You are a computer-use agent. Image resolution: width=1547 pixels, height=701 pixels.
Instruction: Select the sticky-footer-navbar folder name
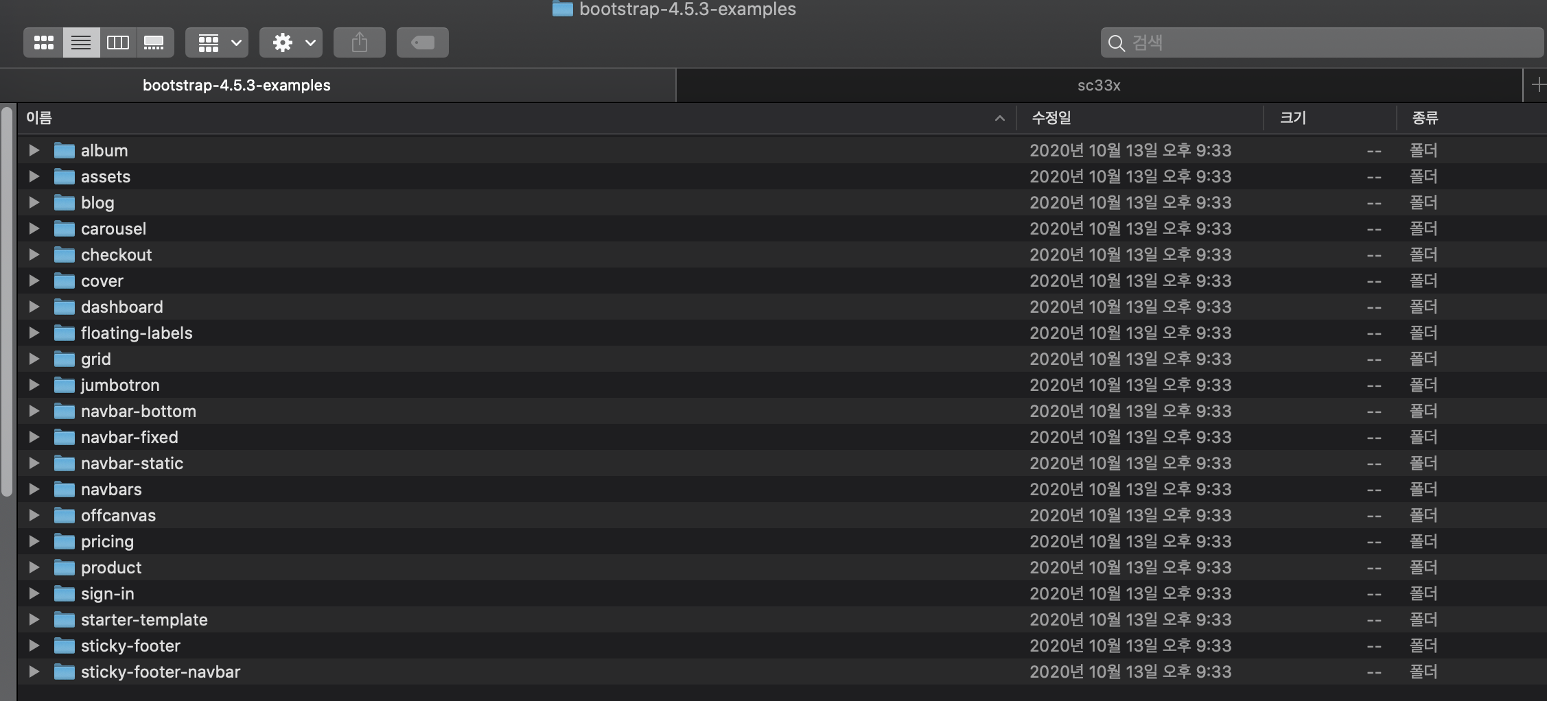pos(161,672)
